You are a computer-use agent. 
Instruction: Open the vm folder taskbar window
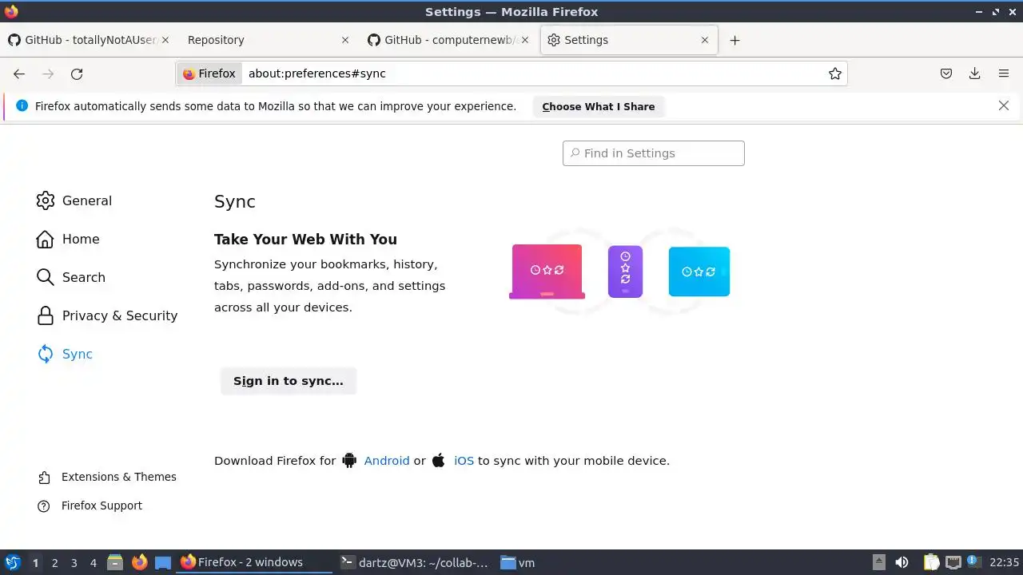click(518, 562)
